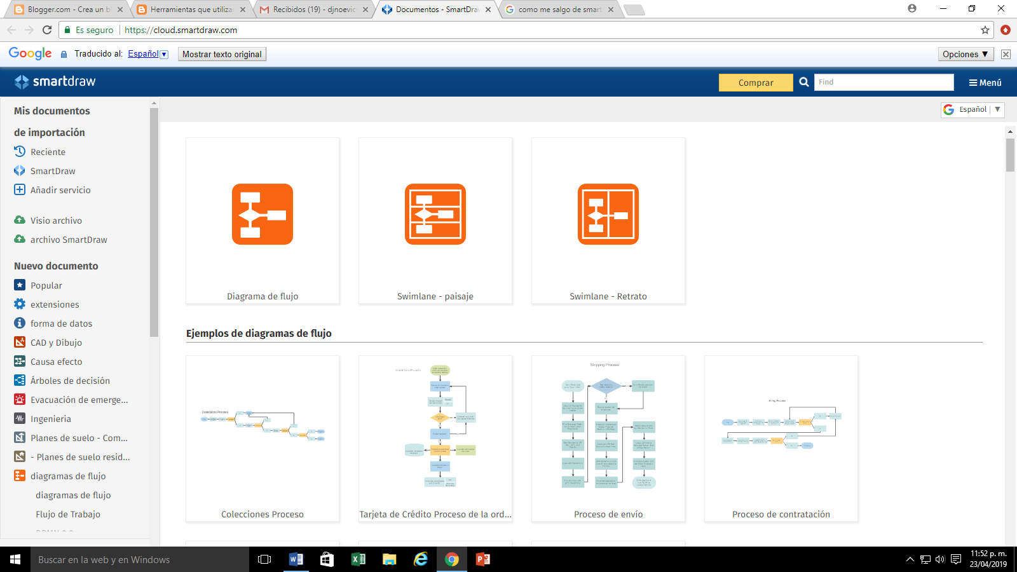1017x572 pixels.
Task: Select the Popular star icon
Action: 20,285
